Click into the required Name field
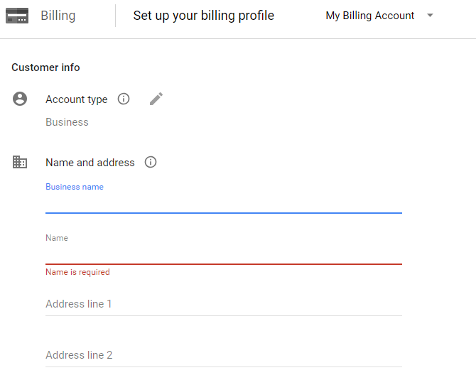The image size is (476, 380). (223, 254)
